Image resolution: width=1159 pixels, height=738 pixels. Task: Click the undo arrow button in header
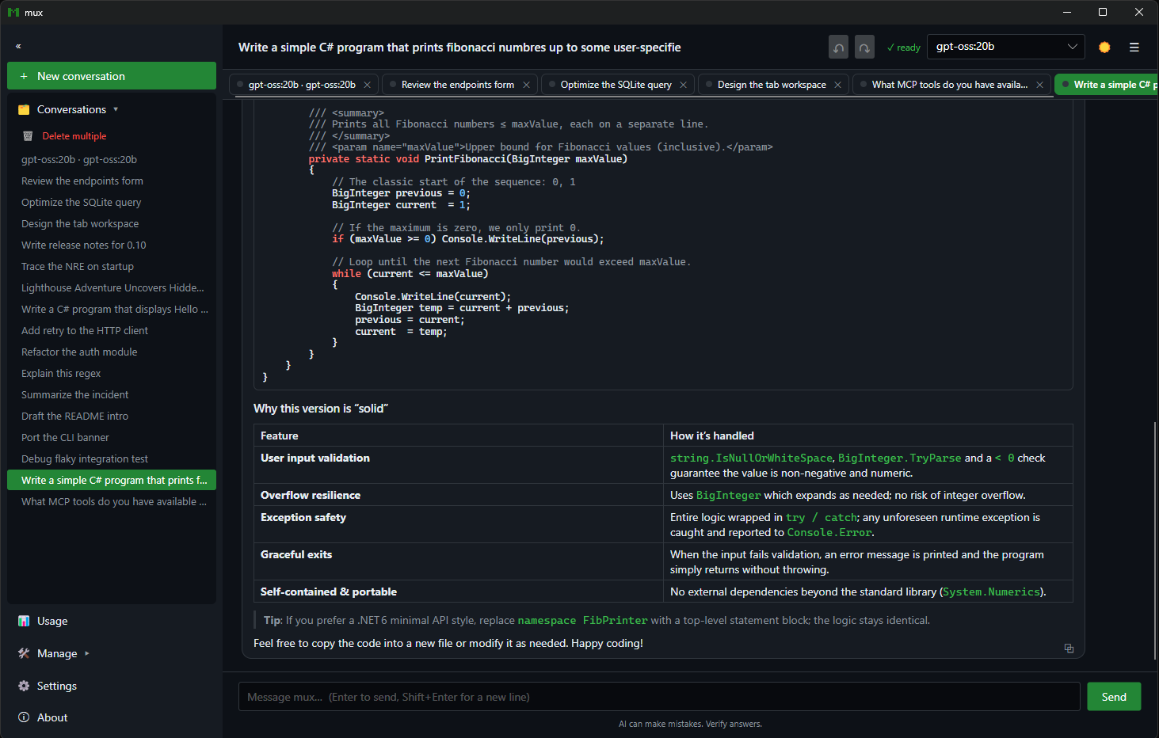click(838, 48)
